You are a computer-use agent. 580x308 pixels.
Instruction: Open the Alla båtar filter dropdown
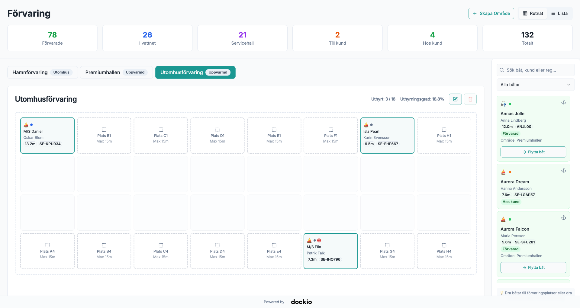[536, 85]
